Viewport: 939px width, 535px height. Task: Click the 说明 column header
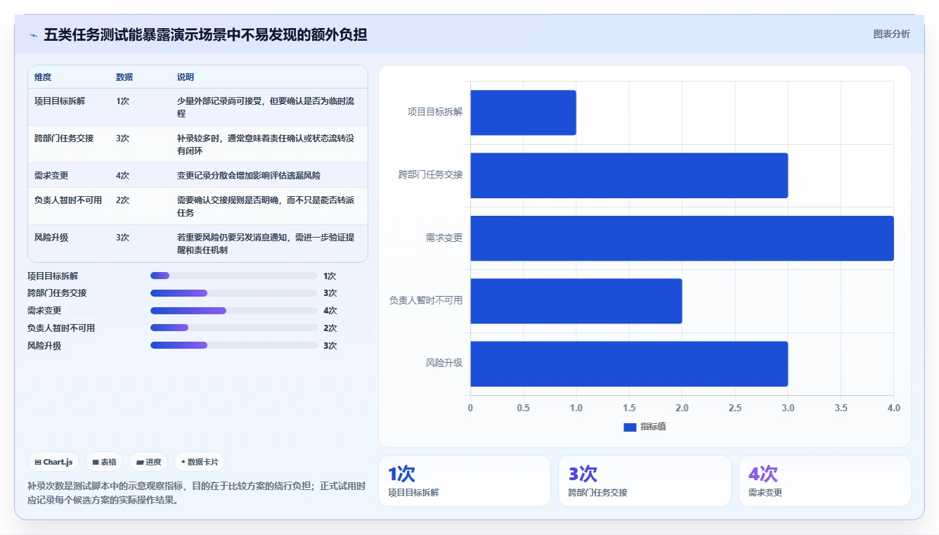pyautogui.click(x=186, y=77)
